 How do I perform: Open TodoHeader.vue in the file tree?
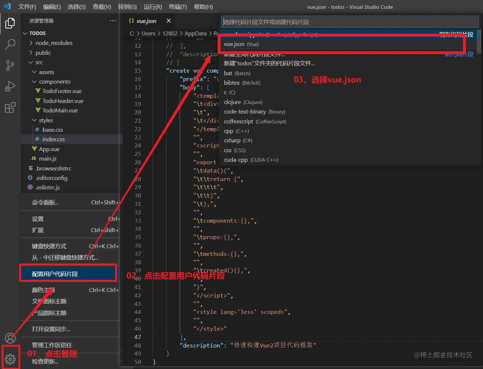click(x=63, y=101)
